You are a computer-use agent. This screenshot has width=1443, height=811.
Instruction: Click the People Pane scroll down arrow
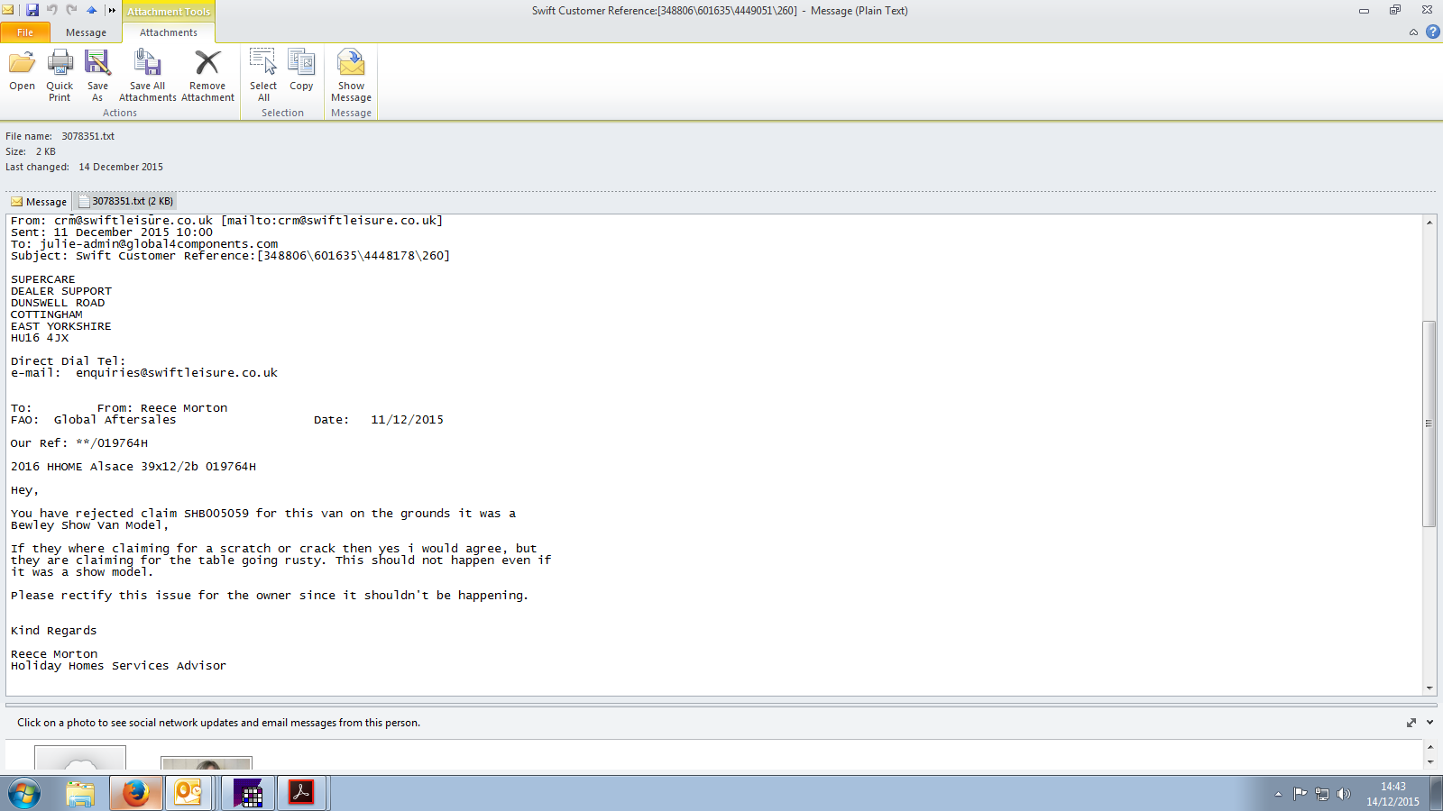1429,762
